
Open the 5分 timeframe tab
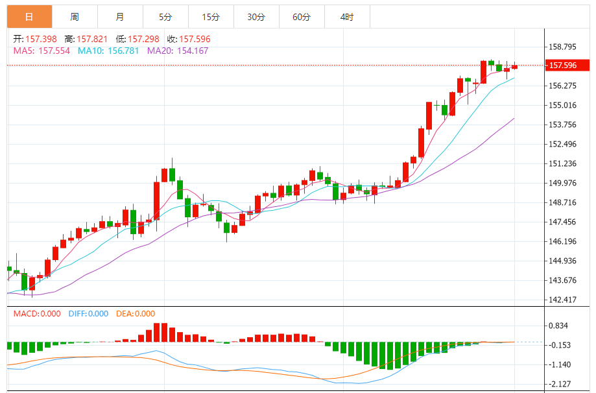[x=165, y=17]
